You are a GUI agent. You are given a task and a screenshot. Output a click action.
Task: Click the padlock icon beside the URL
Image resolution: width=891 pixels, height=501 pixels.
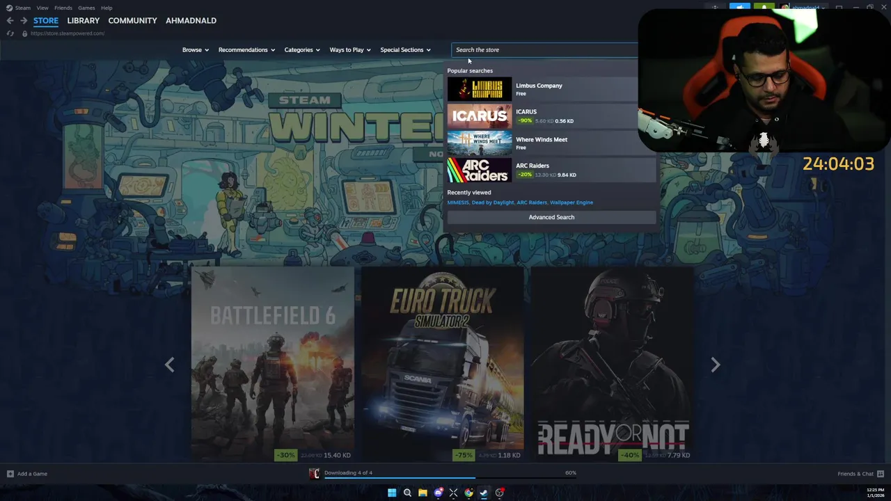coord(24,33)
